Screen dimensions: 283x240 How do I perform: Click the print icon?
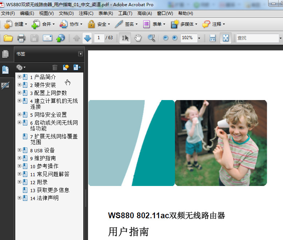pyautogui.click(x=21, y=38)
